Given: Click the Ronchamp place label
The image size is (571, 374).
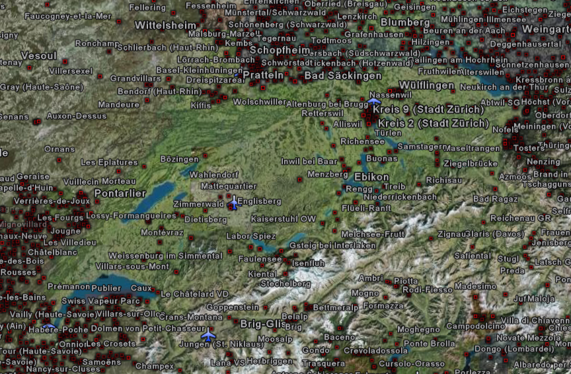Looking at the screenshot, I should pyautogui.click(x=97, y=44).
